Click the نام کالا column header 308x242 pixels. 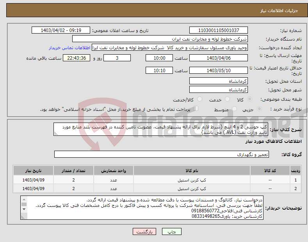(x=192, y=171)
